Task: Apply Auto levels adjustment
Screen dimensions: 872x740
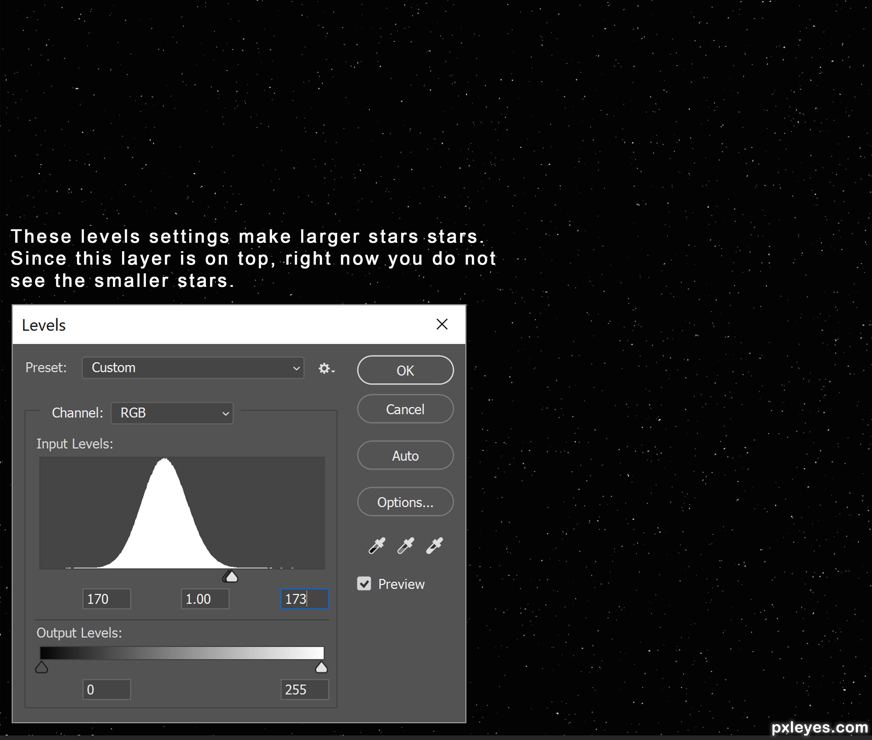Action: [x=405, y=455]
